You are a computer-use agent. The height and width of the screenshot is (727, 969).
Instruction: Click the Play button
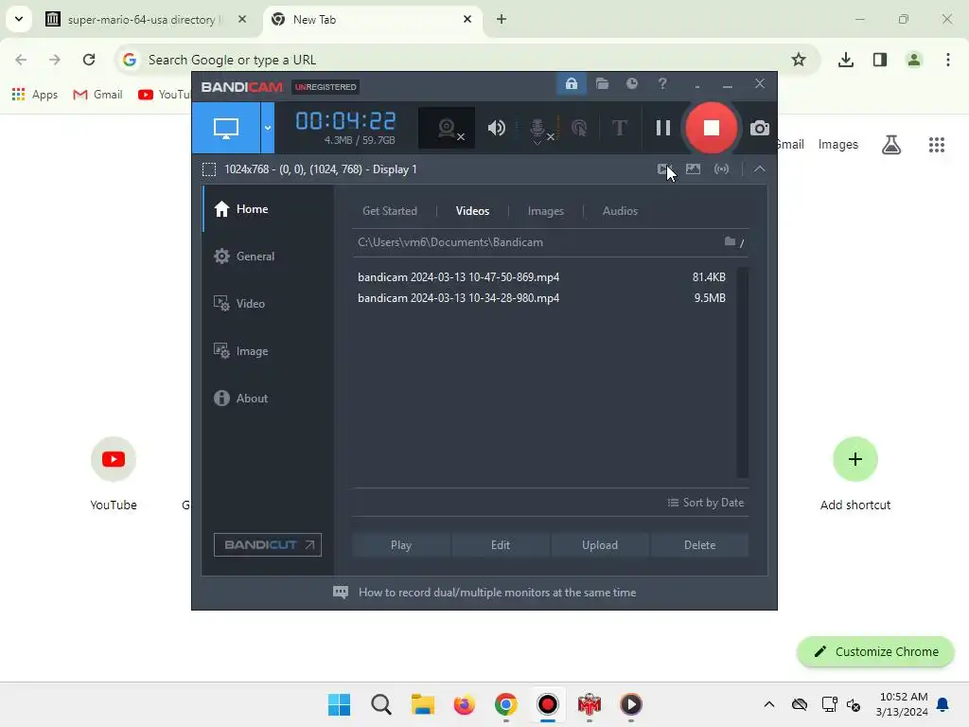(x=401, y=545)
